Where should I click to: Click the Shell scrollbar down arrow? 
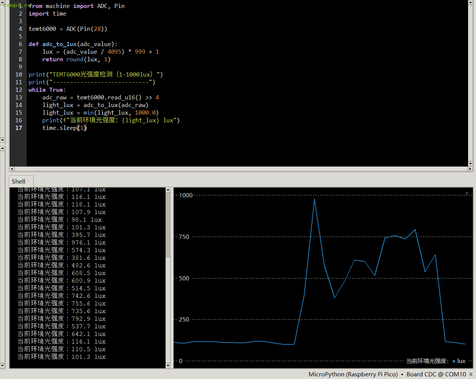[168, 366]
